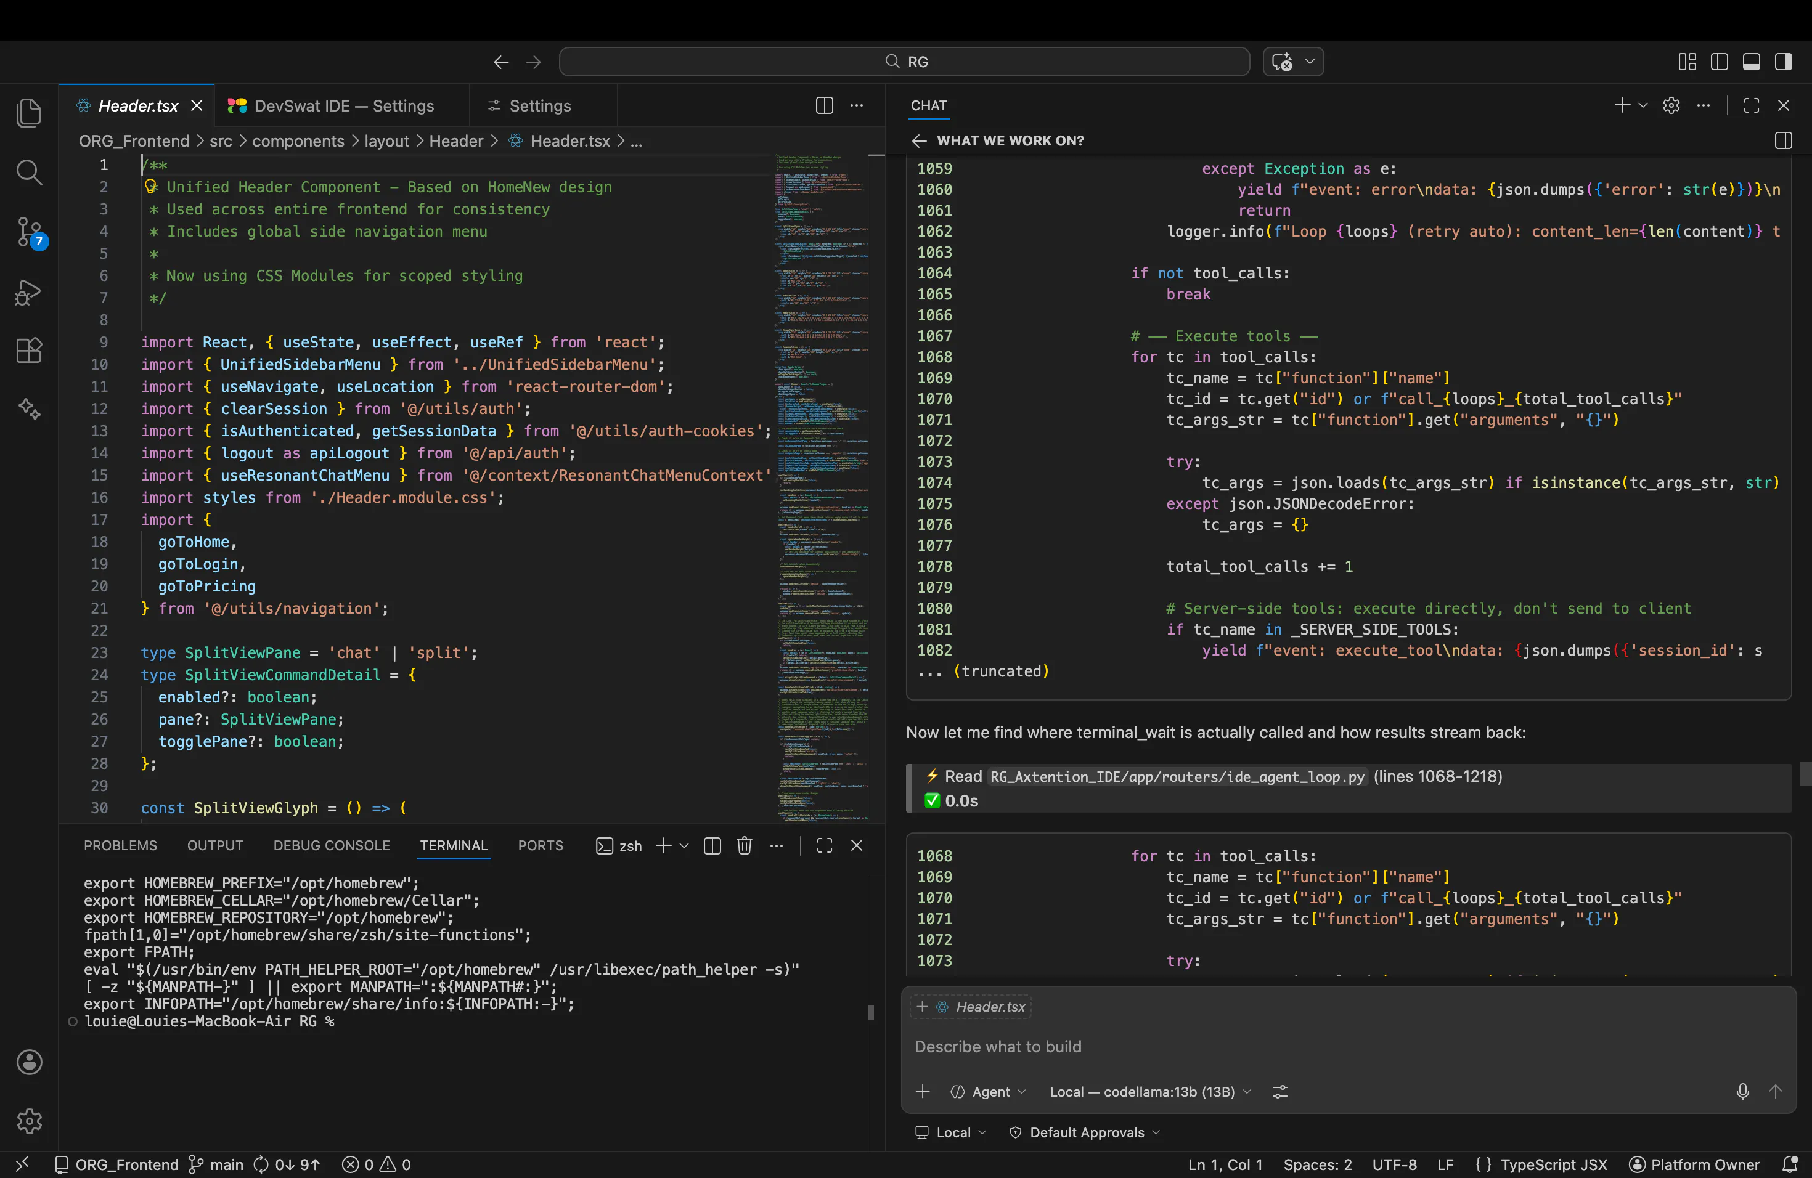Go forward with the right arrow
1812x1178 pixels.
[x=534, y=62]
